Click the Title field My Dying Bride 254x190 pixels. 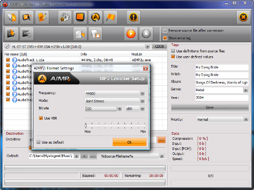[x=222, y=68]
